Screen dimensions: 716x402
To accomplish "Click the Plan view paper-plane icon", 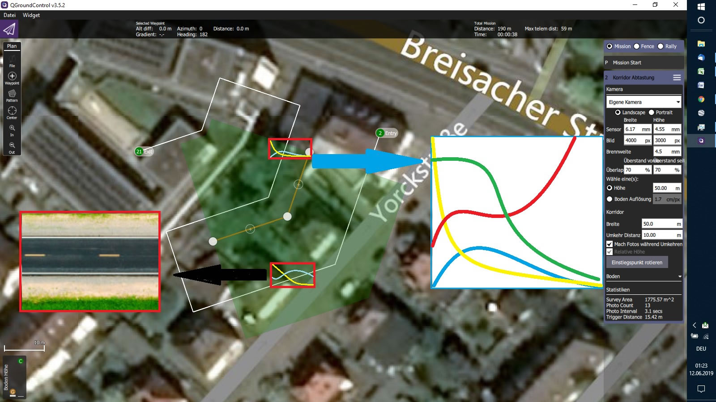I will click(9, 29).
